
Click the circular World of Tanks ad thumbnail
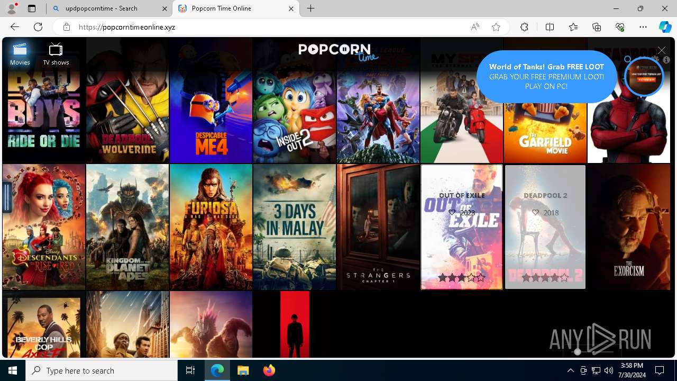(x=644, y=77)
